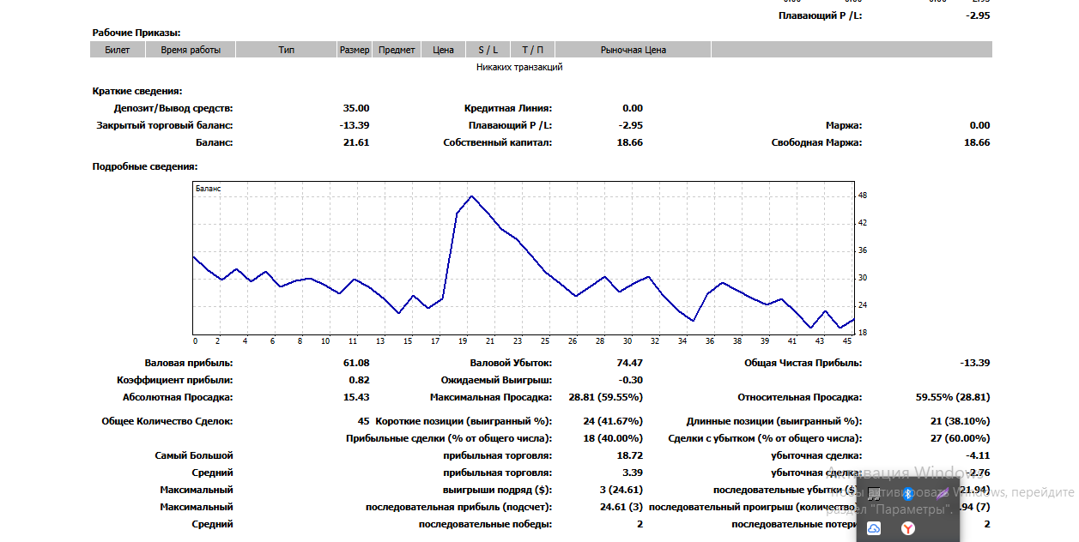Image resolution: width=1079 pixels, height=542 pixels.
Task: Click the value 18 (40.00%)
Action: pos(613,438)
